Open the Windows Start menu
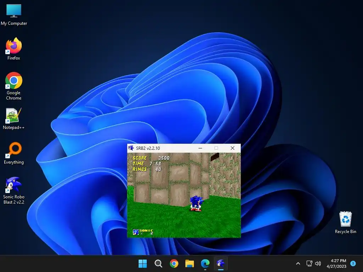Image resolution: width=363 pixels, height=272 pixels. pyautogui.click(x=143, y=263)
